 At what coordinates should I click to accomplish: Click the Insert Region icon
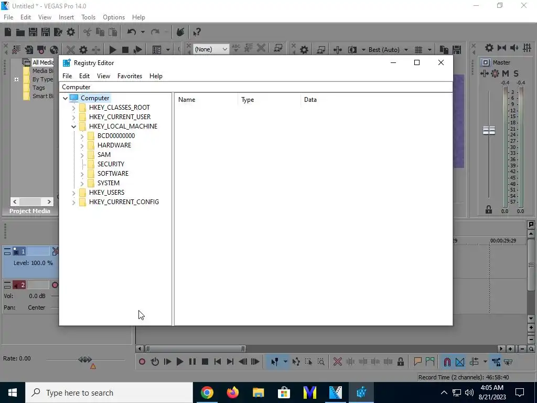click(430, 362)
